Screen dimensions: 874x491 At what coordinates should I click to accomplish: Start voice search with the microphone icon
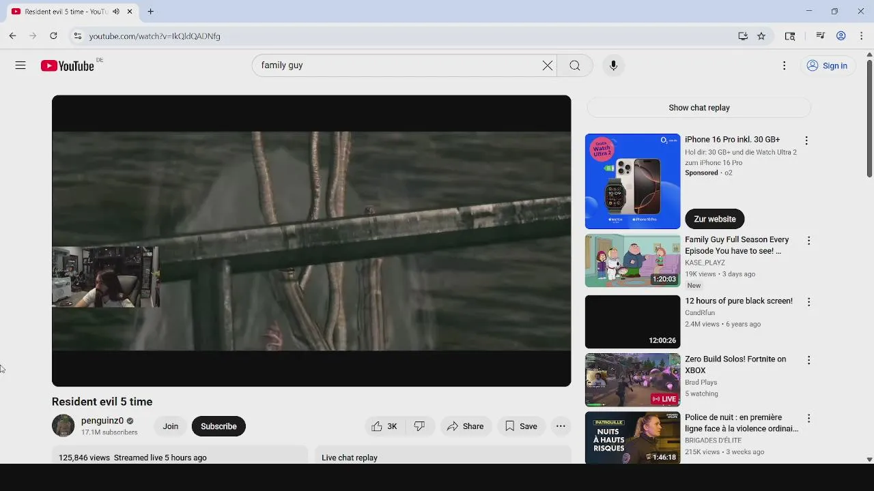pos(613,65)
